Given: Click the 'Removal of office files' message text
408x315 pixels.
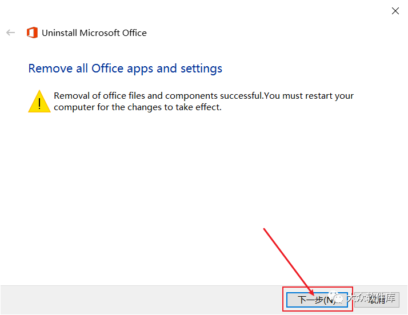Looking at the screenshot, I should pyautogui.click(x=203, y=102).
